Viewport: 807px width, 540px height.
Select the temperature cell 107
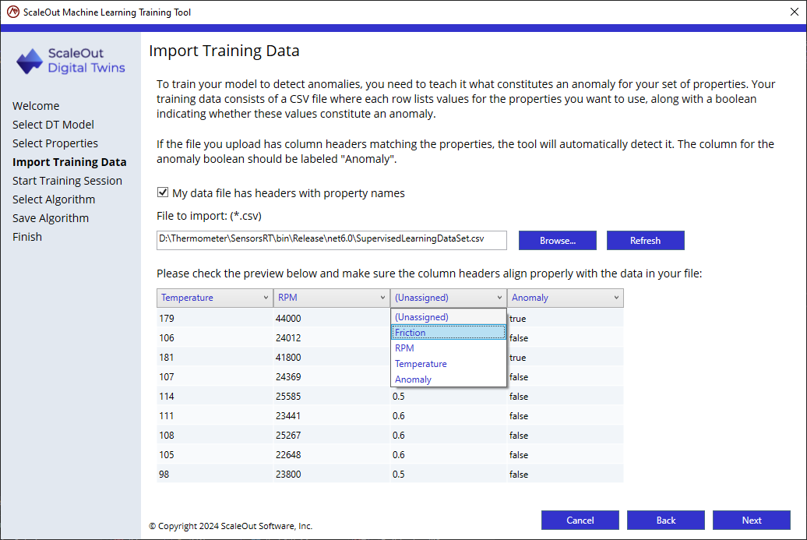[215, 377]
